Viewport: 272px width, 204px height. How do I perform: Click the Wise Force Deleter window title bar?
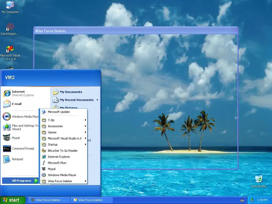point(136,31)
